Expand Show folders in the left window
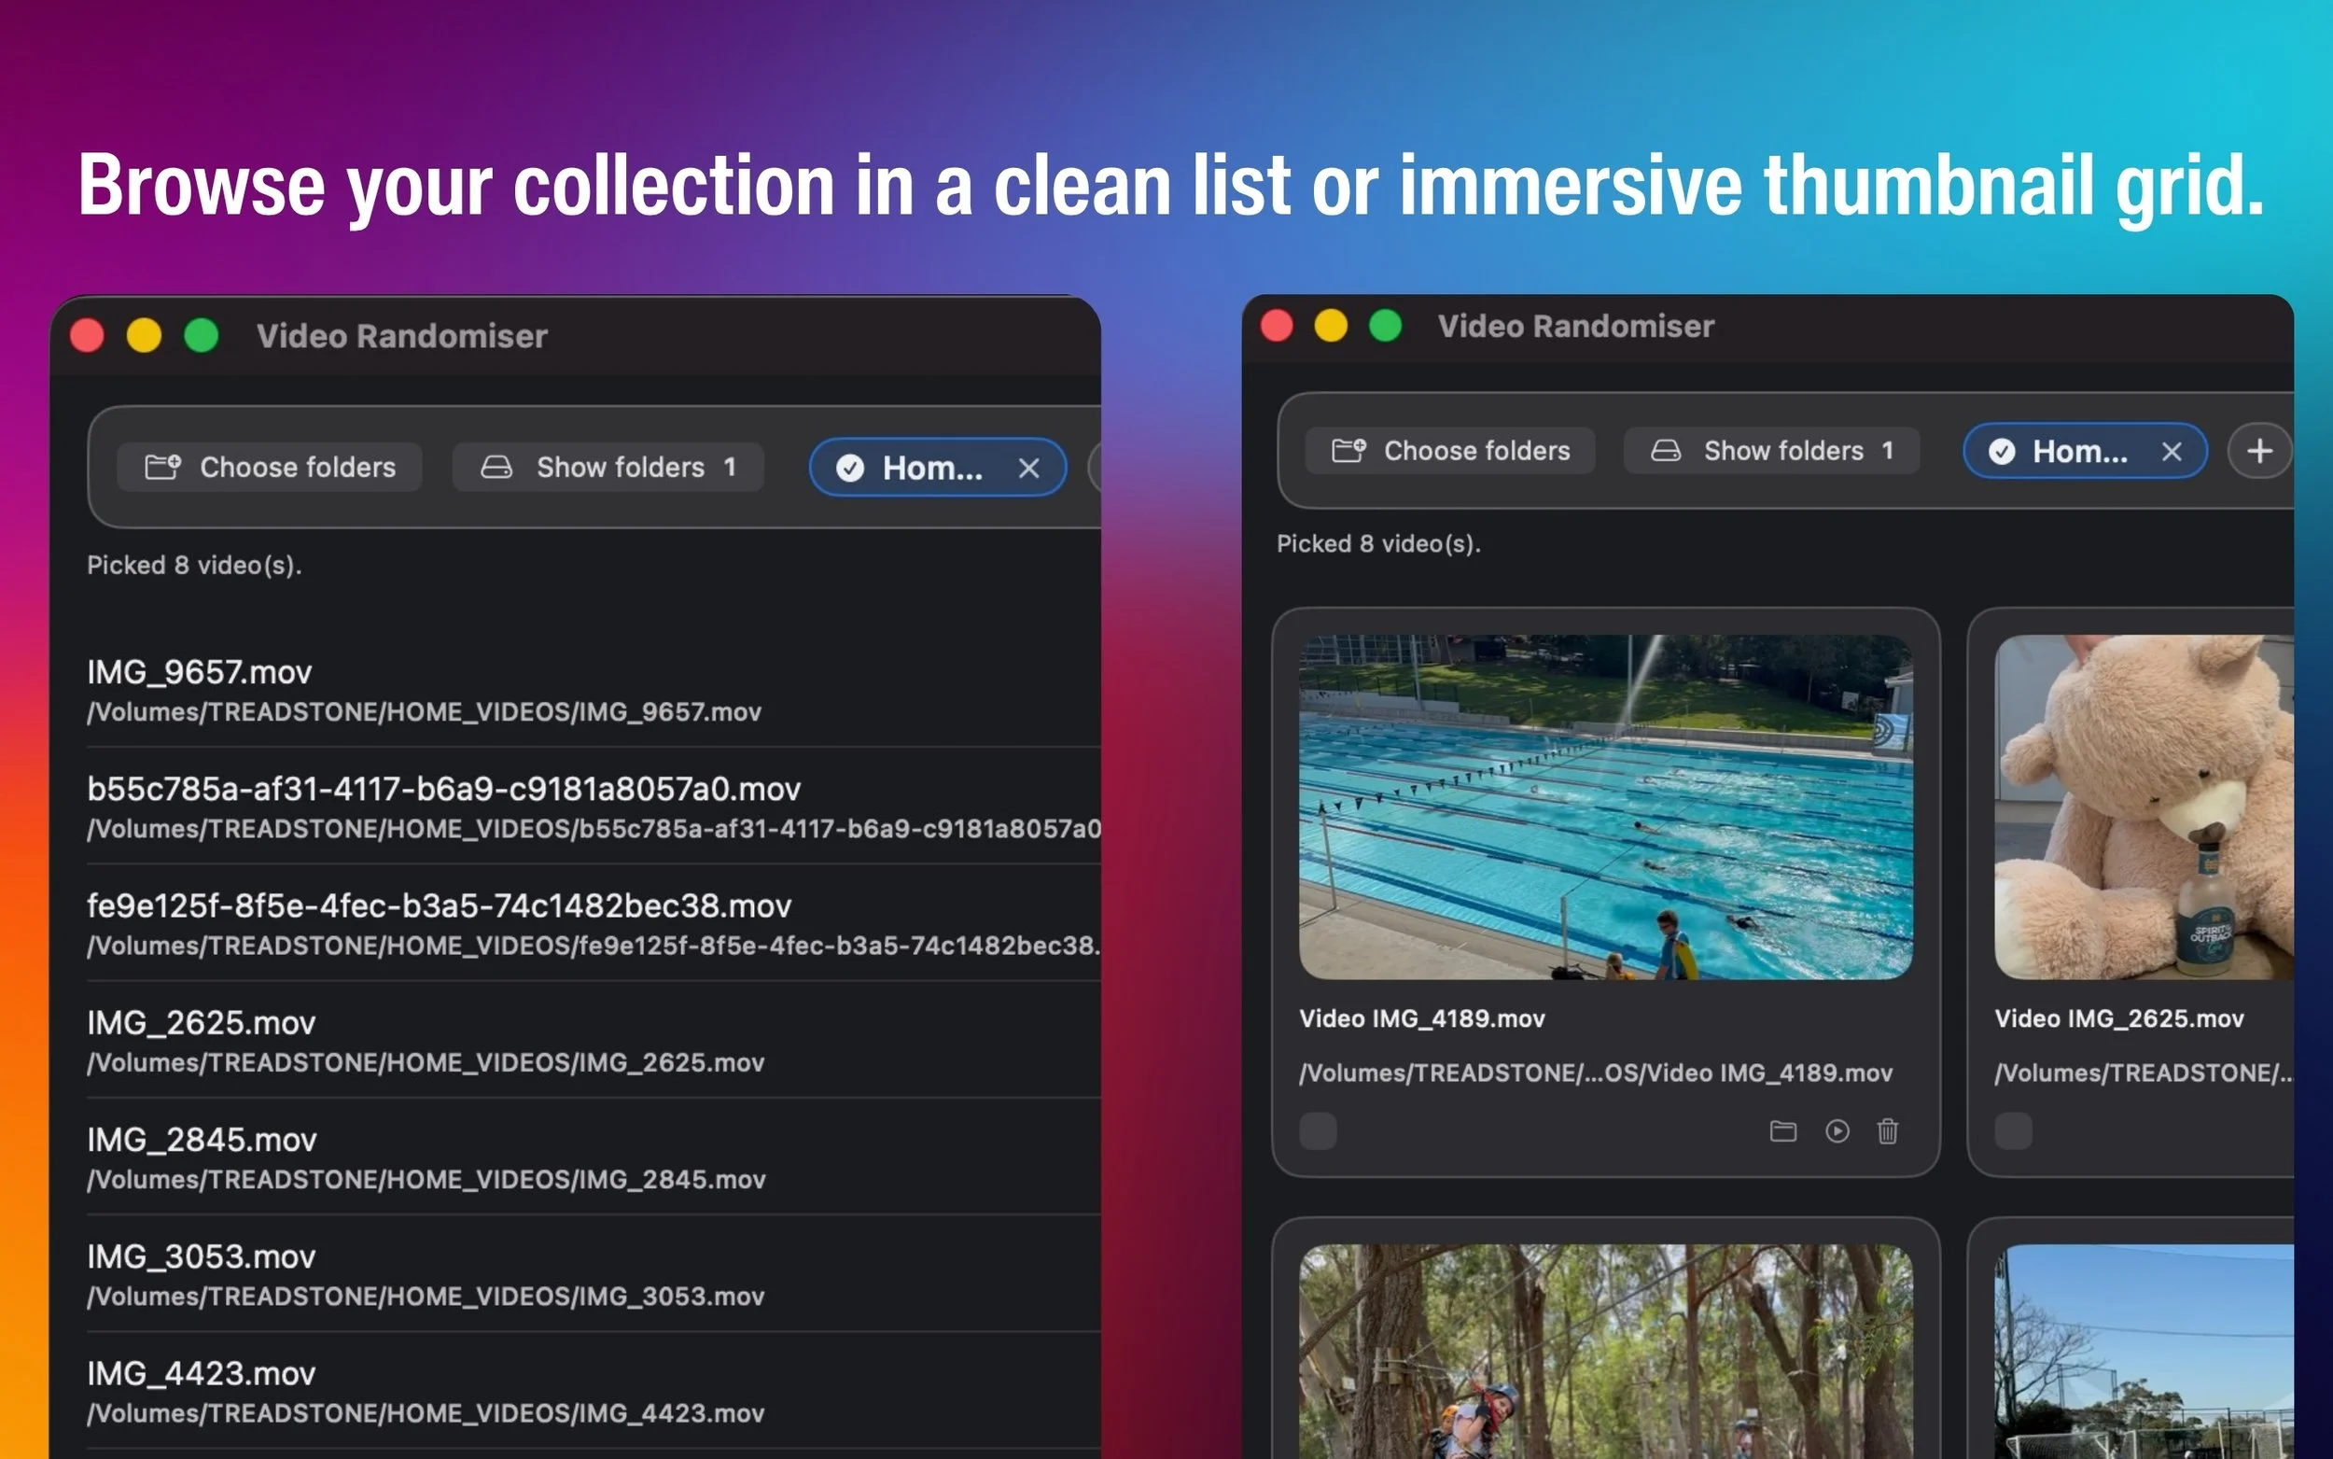Screen dimensions: 2333x1459 pos(608,468)
